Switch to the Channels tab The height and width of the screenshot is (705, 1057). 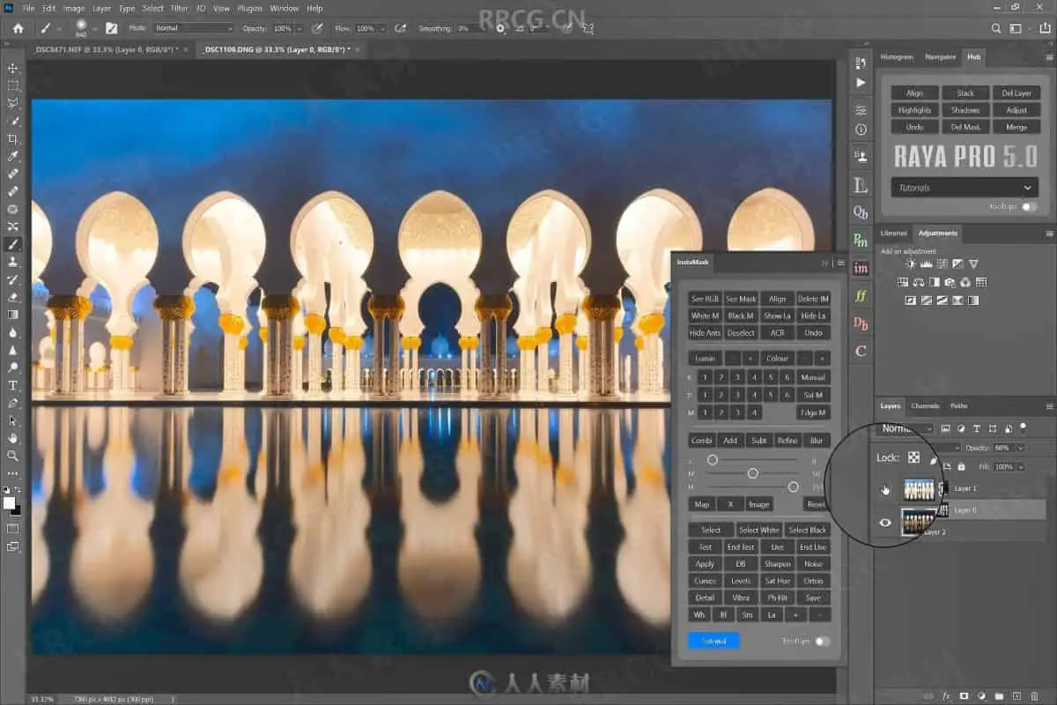pyautogui.click(x=925, y=406)
